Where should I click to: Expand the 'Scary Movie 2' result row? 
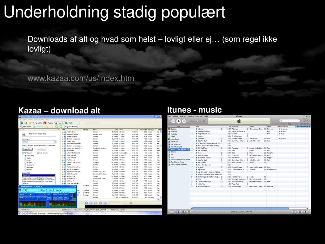point(63,179)
